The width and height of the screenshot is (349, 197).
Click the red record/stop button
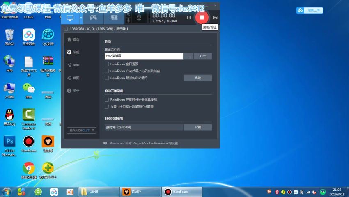click(202, 17)
